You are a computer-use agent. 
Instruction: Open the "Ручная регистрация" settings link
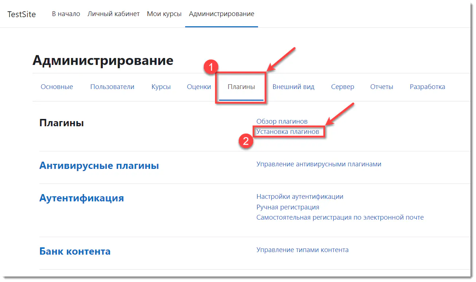click(287, 207)
